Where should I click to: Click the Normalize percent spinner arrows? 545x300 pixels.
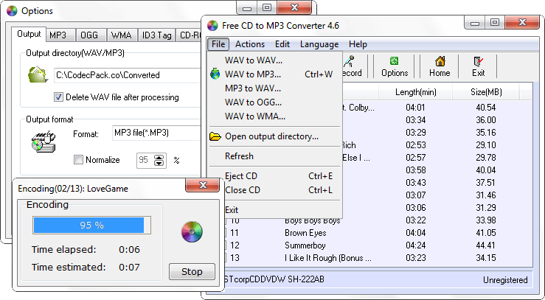[159, 160]
